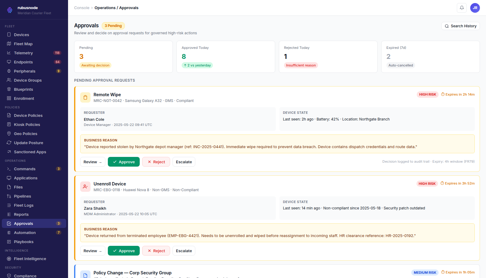Click the Expired (7d) stat card
This screenshot has width=486, height=278.
pyautogui.click(x=430, y=57)
